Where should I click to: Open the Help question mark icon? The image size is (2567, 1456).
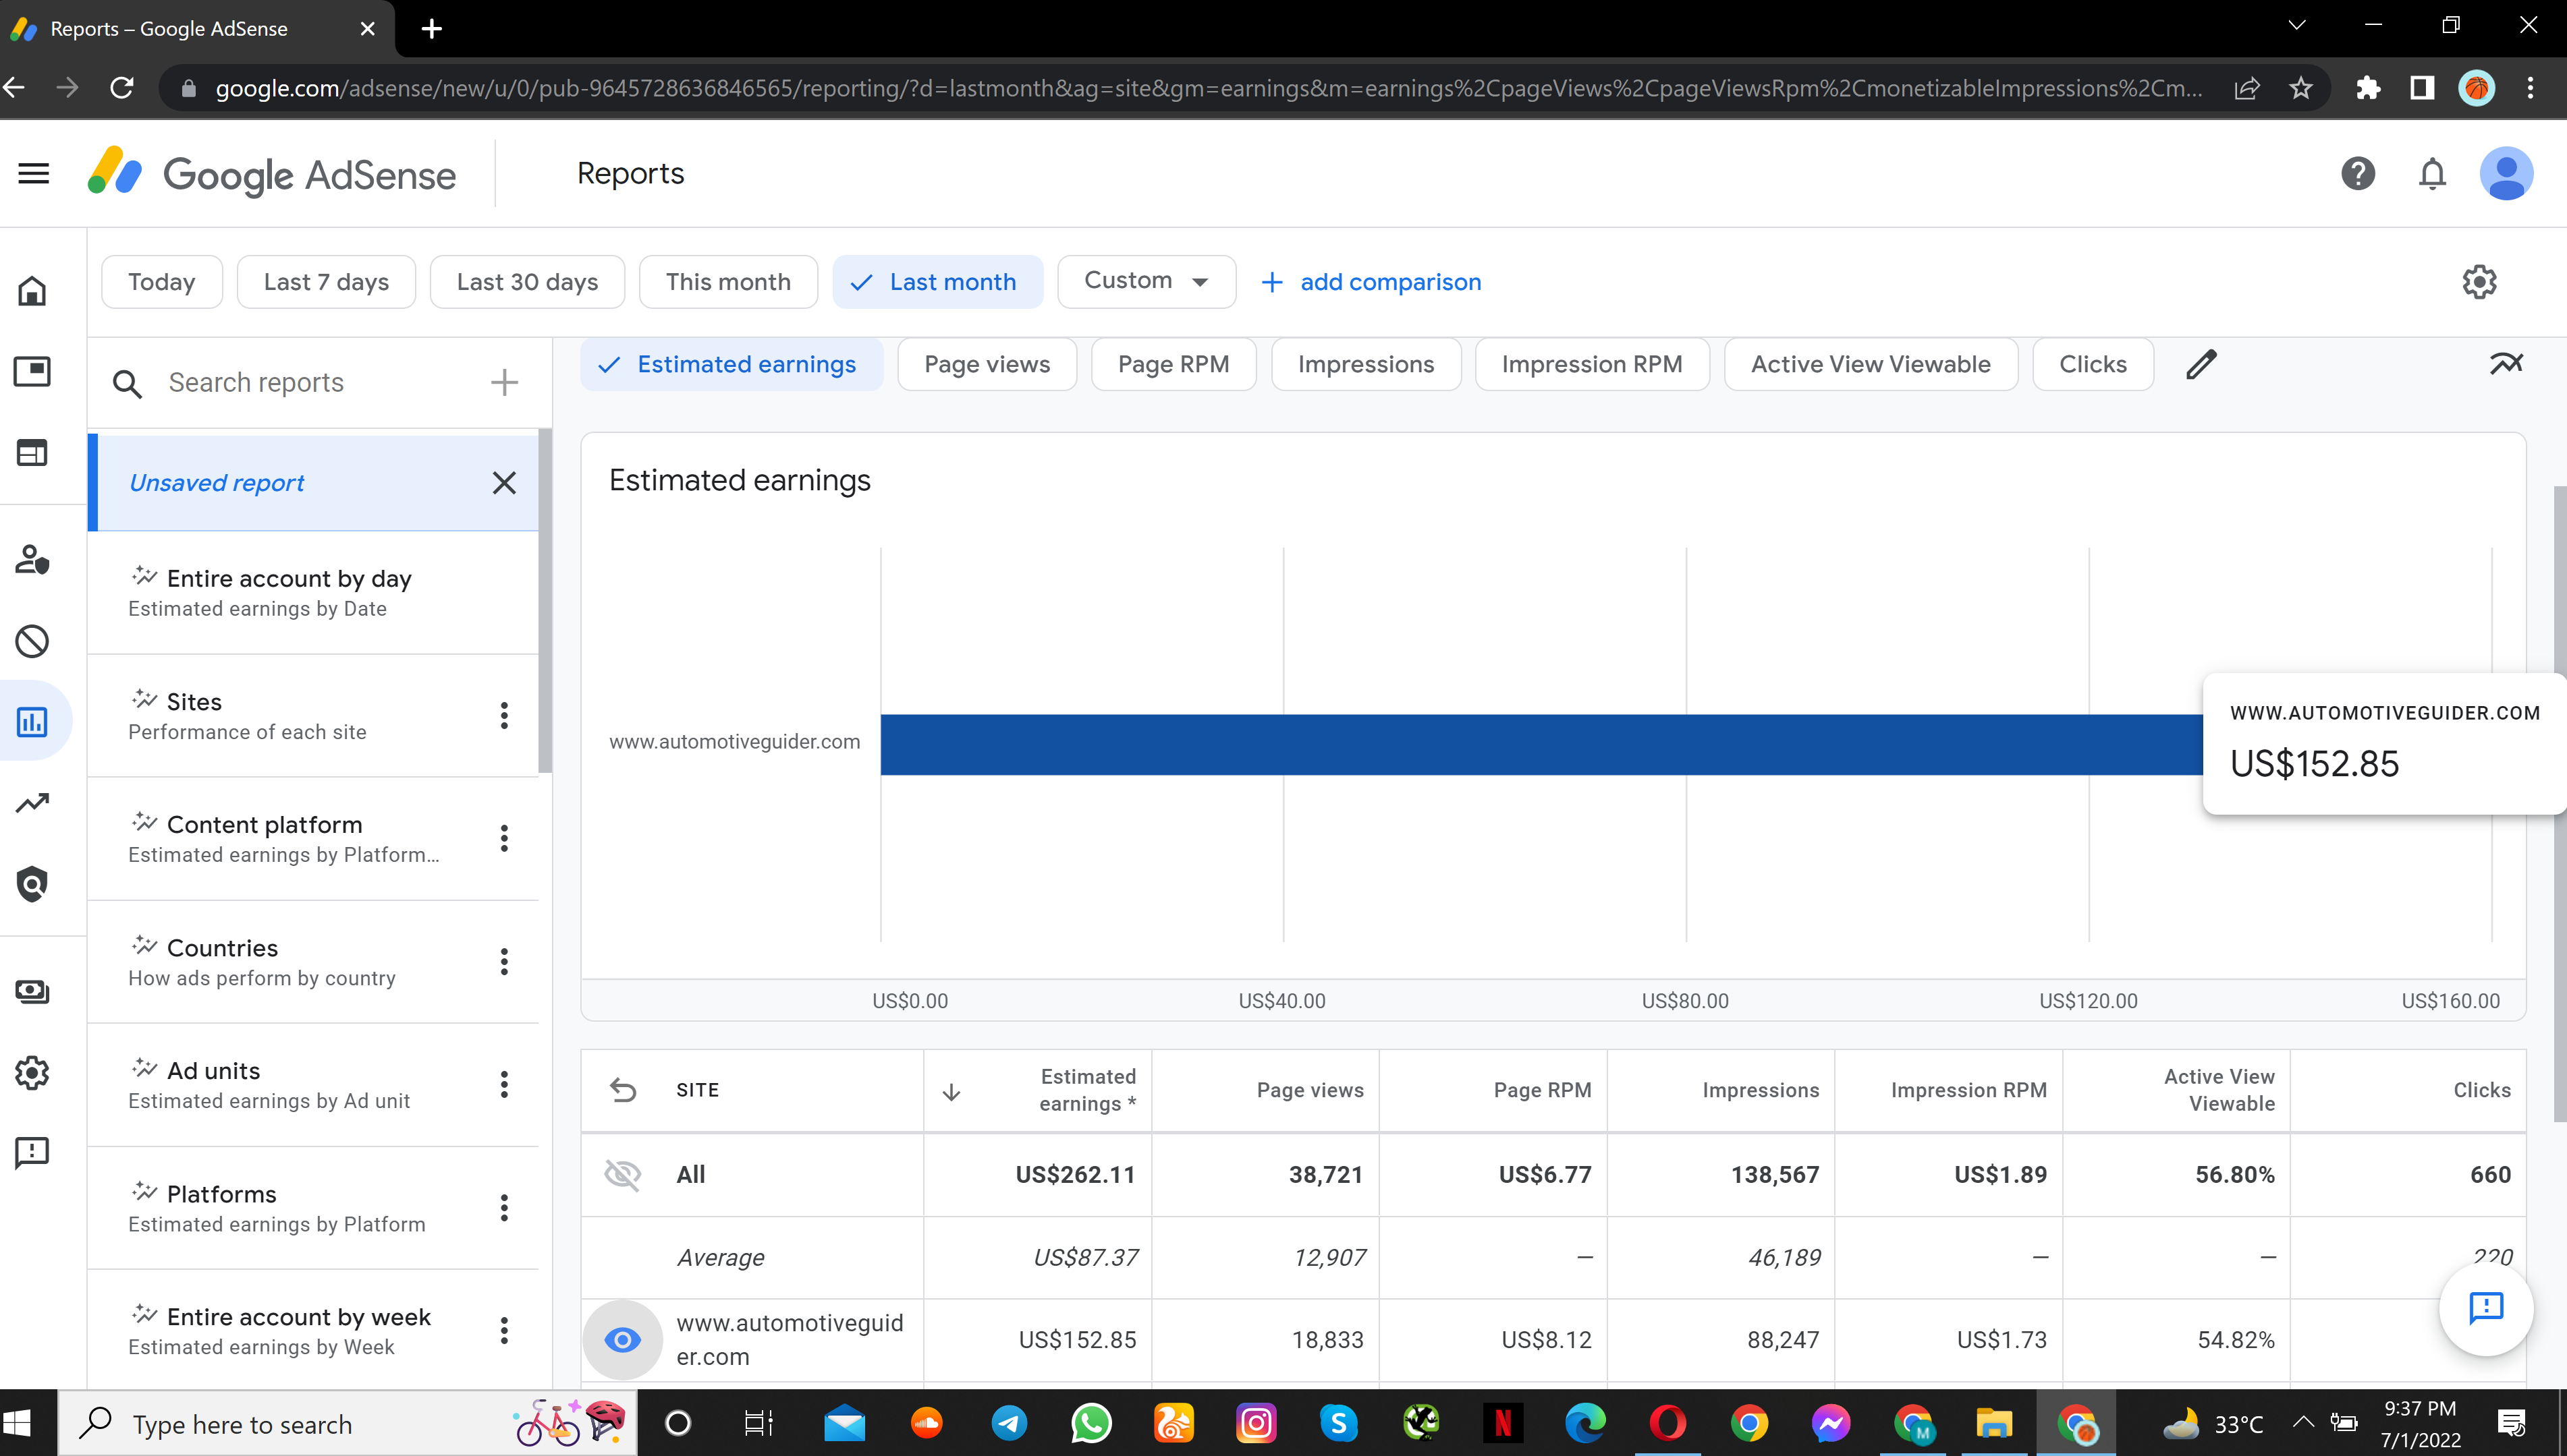(x=2358, y=173)
